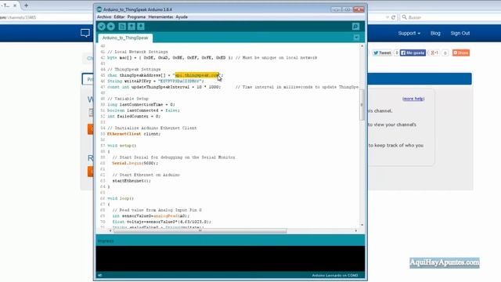Viewport: 501px width, 282px height.
Task: Click the code editor vertical scrollbar thumb
Action: 362,105
